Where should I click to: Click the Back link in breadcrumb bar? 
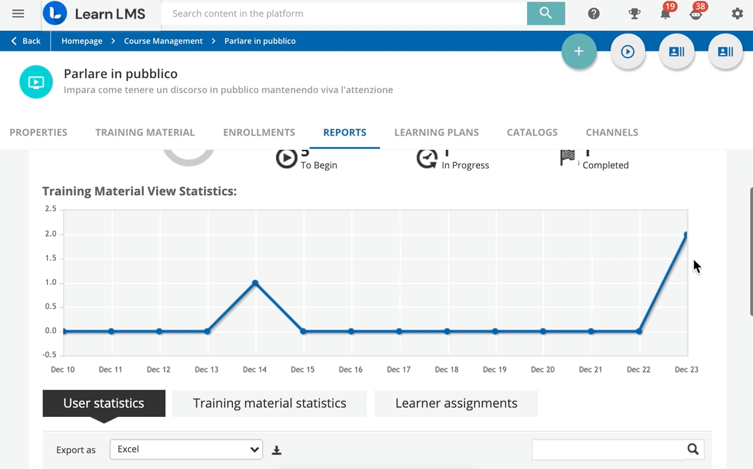[x=26, y=41]
